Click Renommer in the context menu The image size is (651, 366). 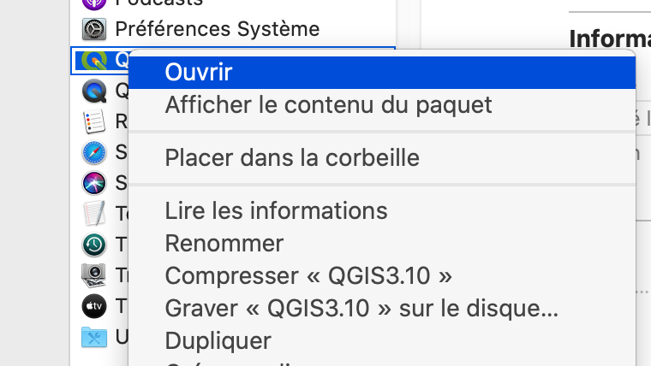(x=224, y=243)
